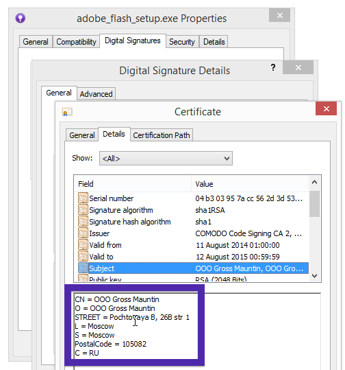Click the purple icon in Properties title bar
Screen dimensions: 345x370
pos(21,18)
